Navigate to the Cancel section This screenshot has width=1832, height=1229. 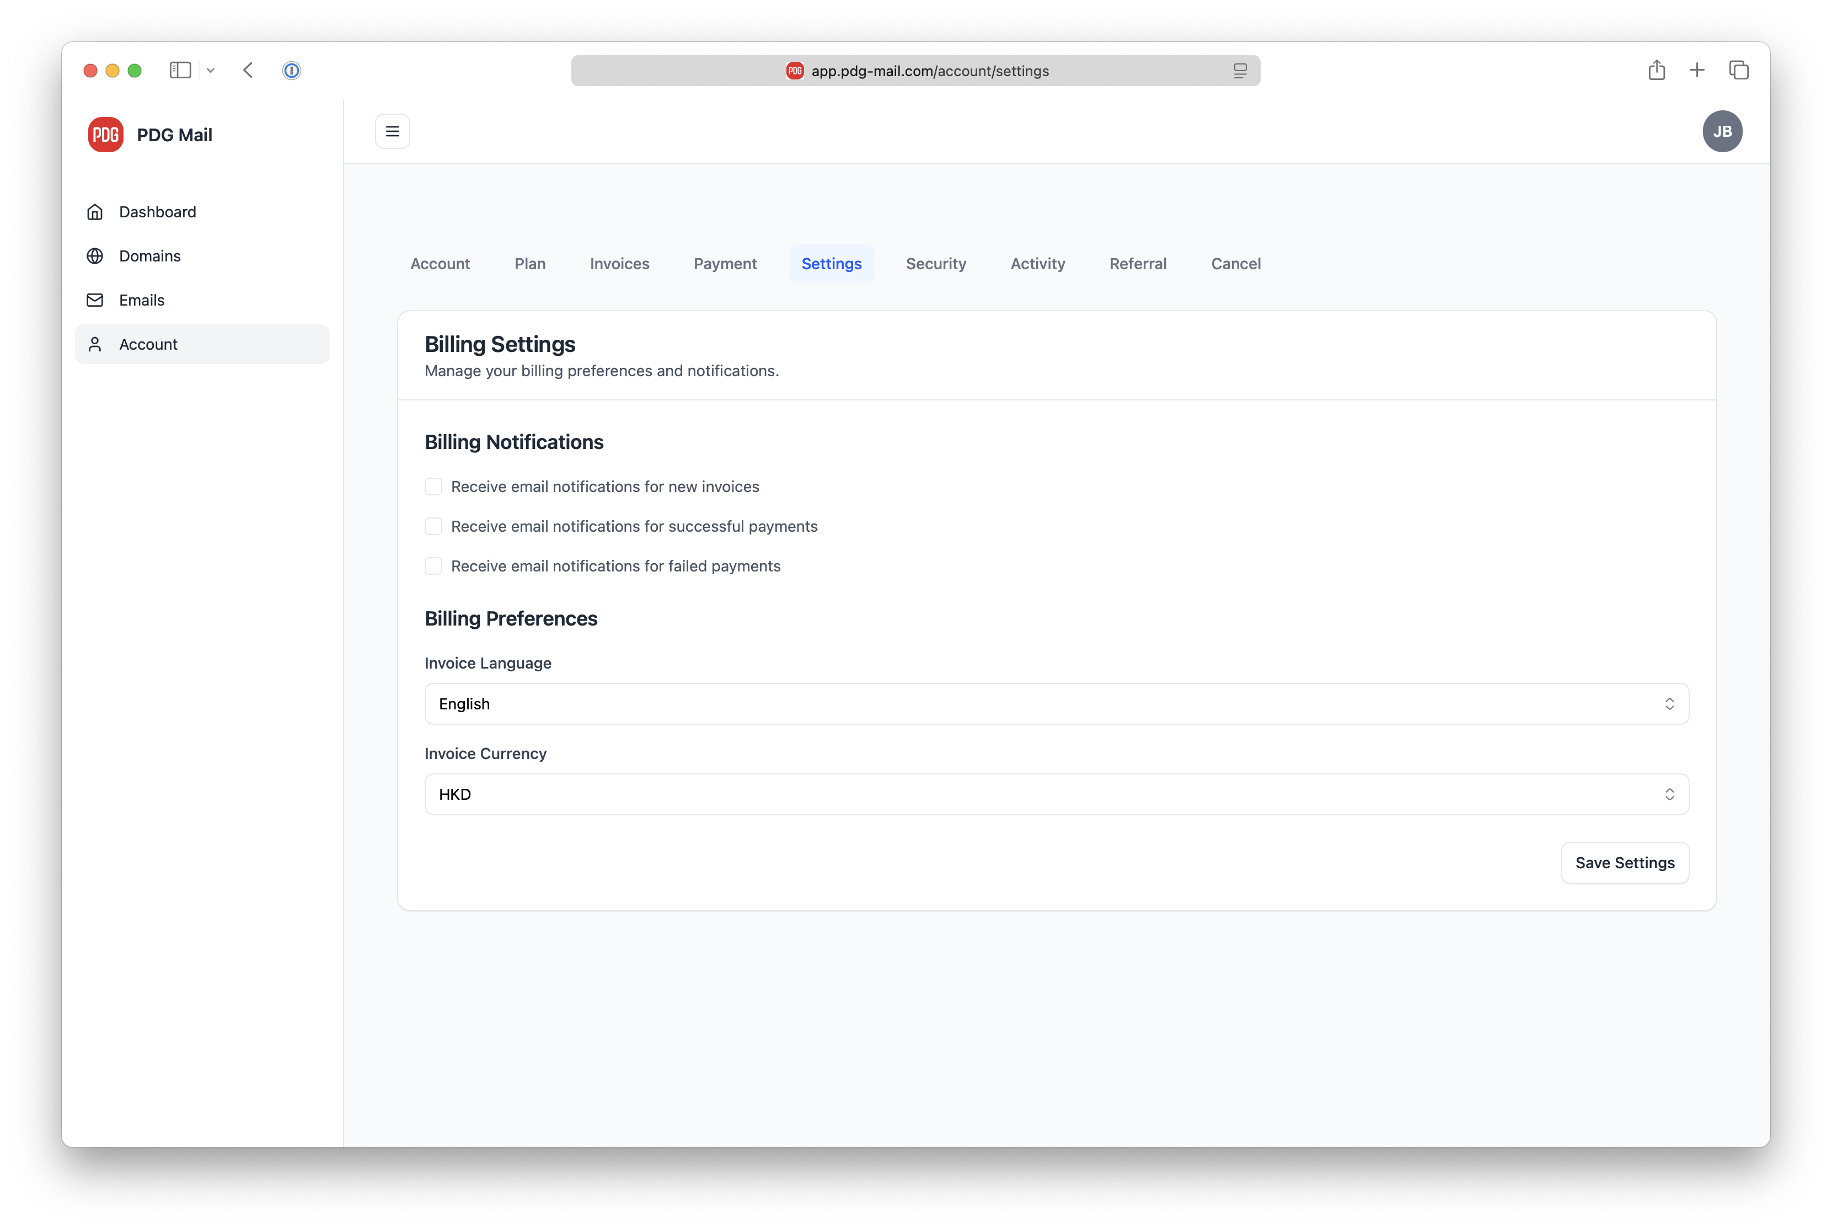tap(1236, 263)
